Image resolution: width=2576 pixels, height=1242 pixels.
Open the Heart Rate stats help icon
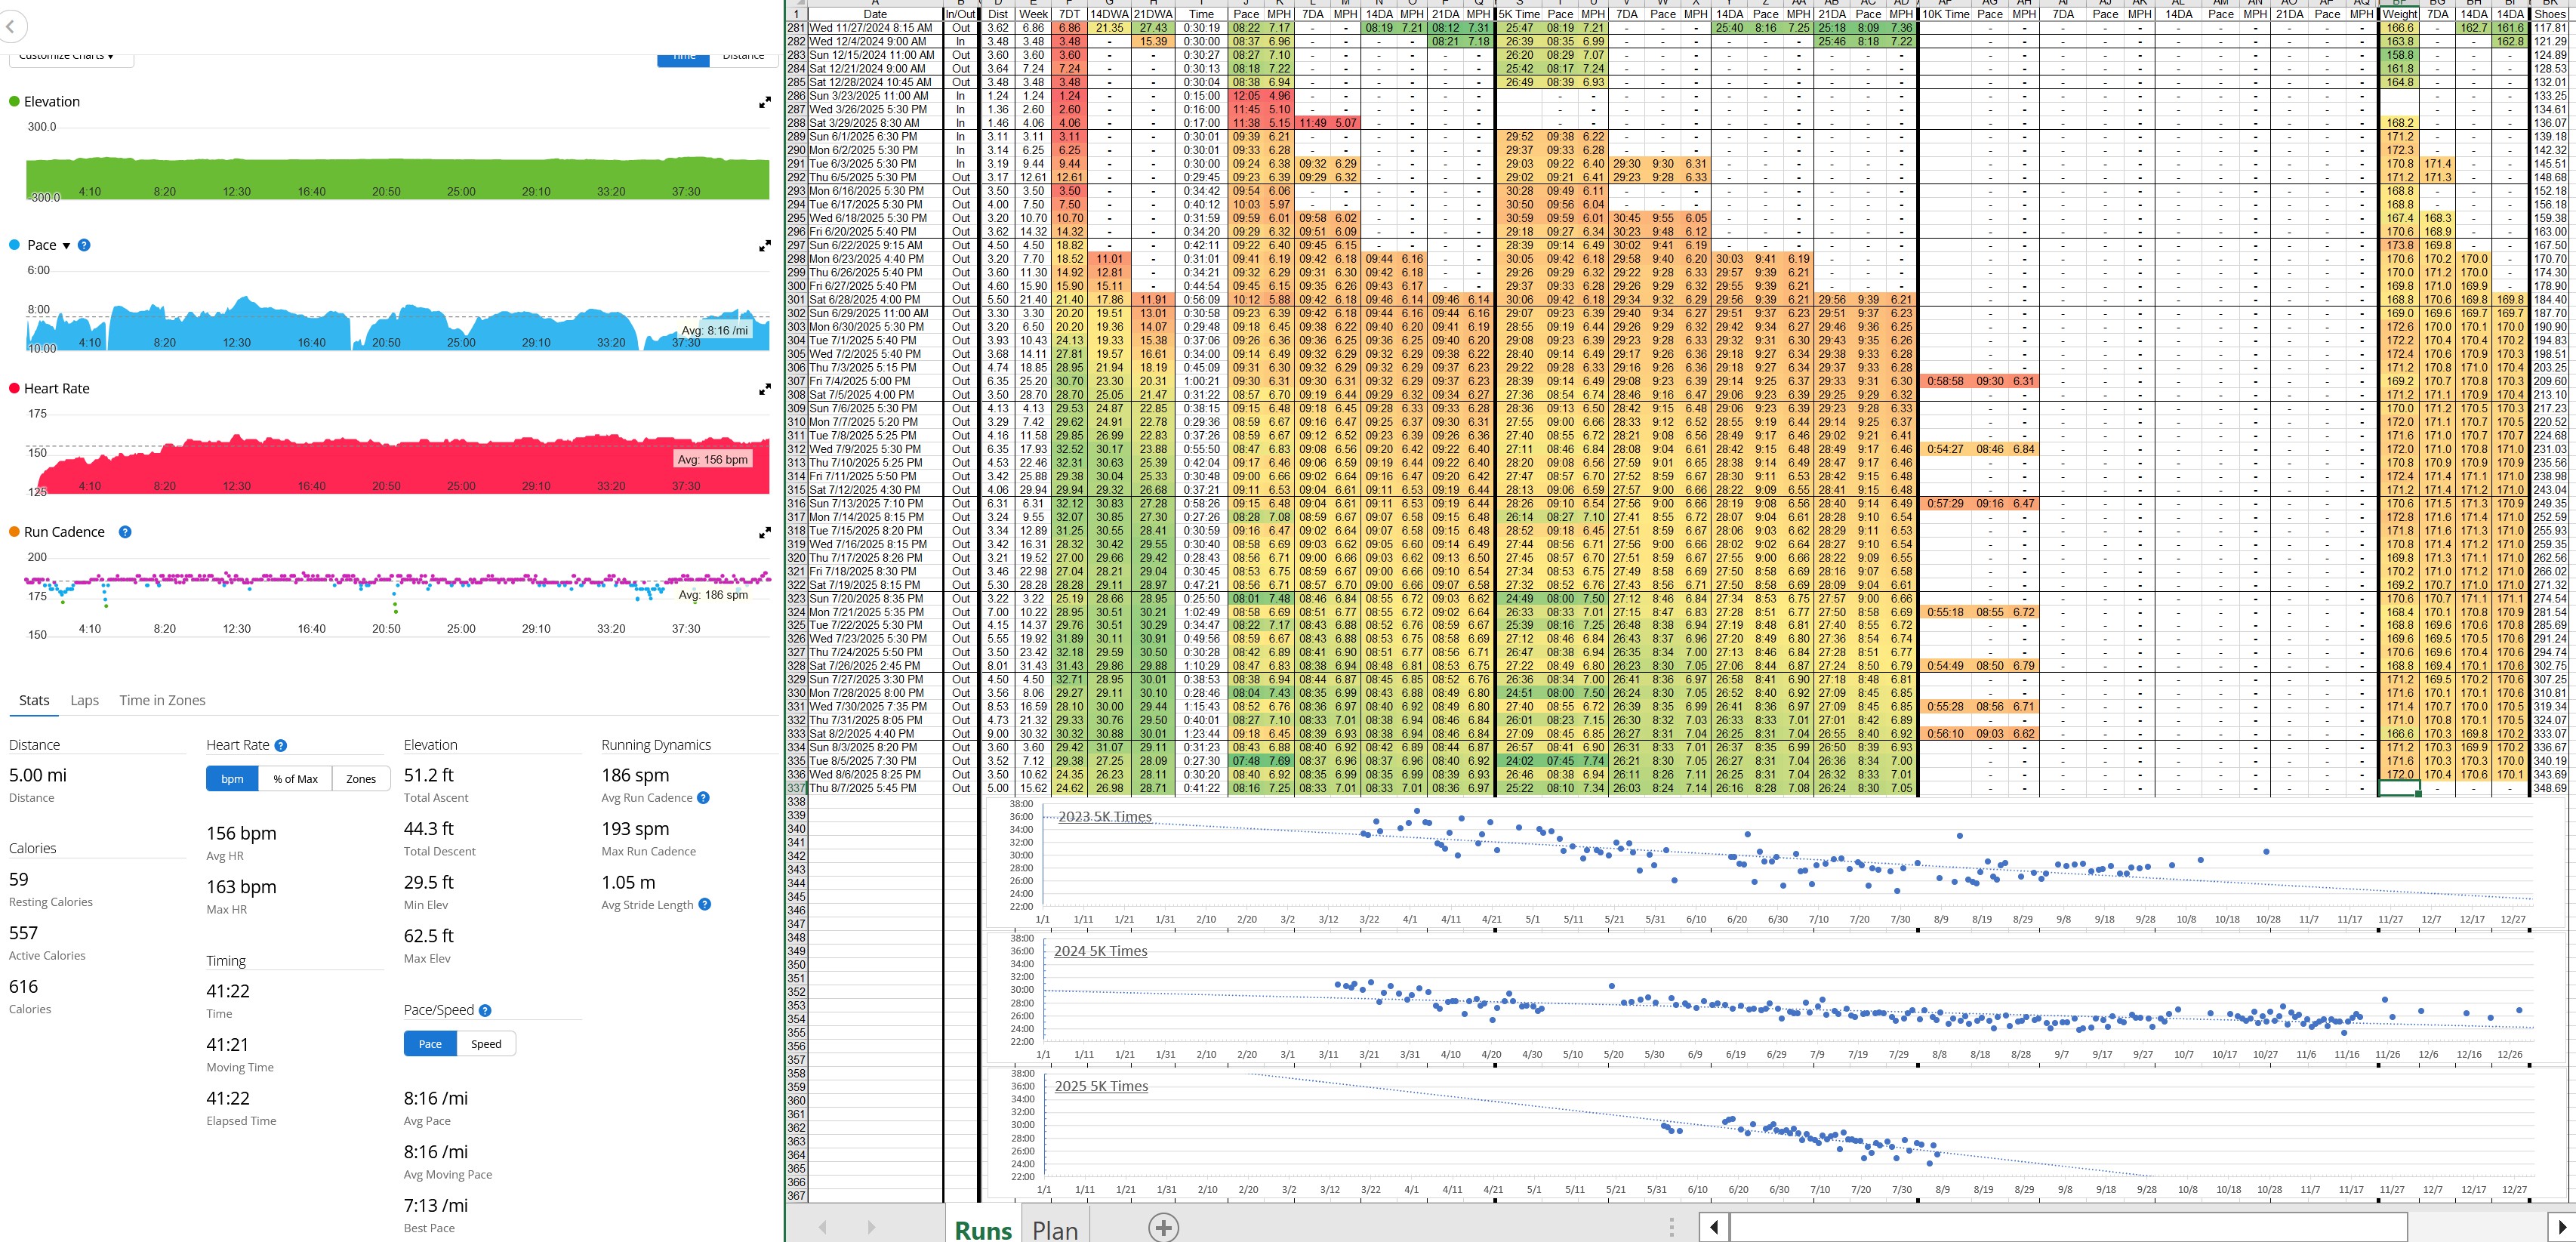pyautogui.click(x=281, y=745)
